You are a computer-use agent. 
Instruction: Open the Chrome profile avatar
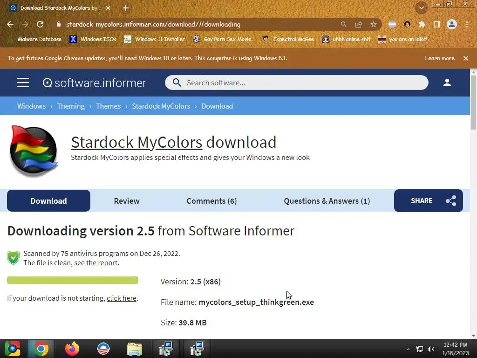[x=452, y=24]
